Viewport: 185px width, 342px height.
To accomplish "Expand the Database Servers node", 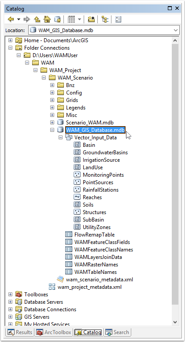I will point(10,302).
